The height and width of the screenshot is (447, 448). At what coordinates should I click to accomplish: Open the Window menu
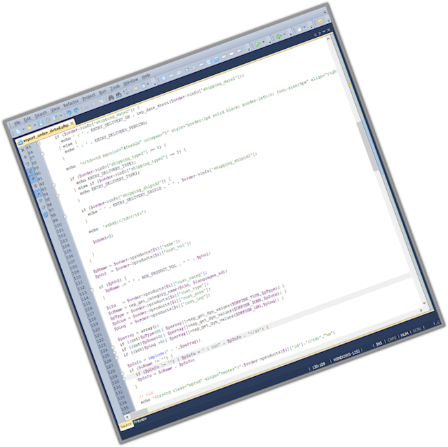pos(131,81)
